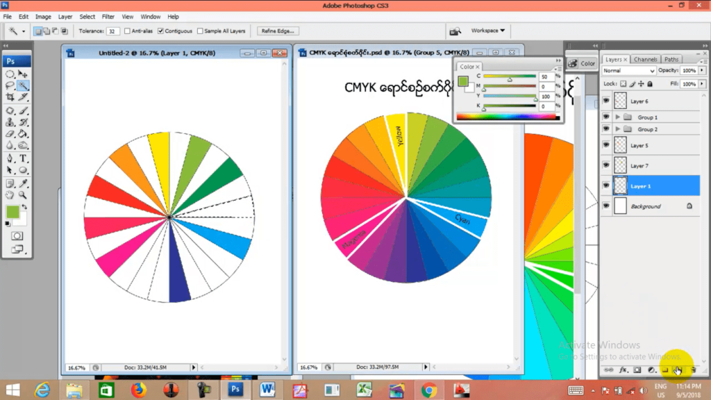
Task: Uncheck the Contiguous checkbox
Action: coord(160,31)
